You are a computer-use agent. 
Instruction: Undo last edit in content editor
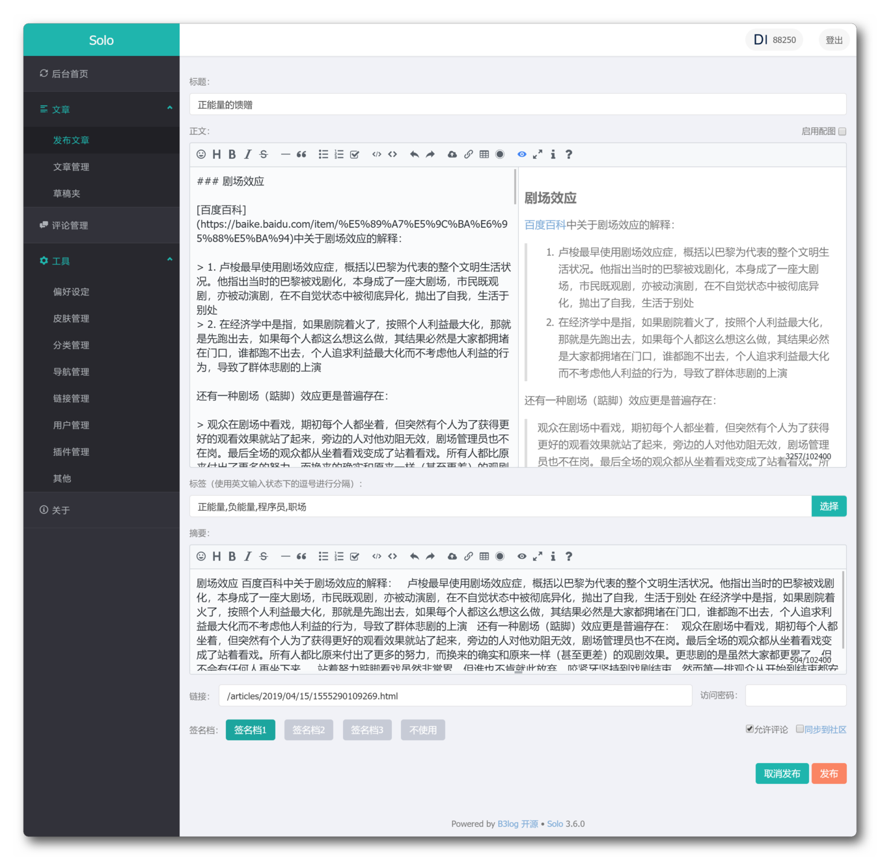[415, 154]
